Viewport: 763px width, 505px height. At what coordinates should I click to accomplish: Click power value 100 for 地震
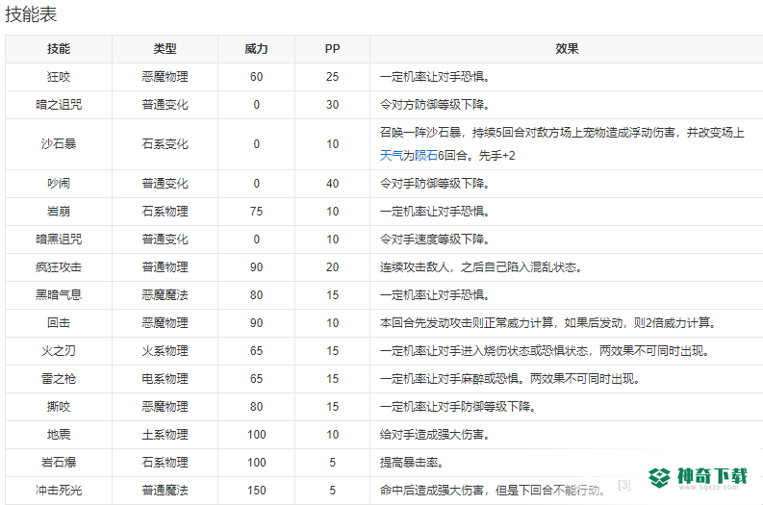257,435
